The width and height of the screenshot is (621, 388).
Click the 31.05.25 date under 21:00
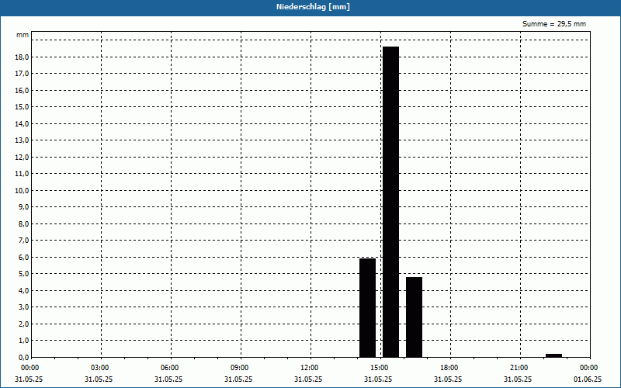518,379
